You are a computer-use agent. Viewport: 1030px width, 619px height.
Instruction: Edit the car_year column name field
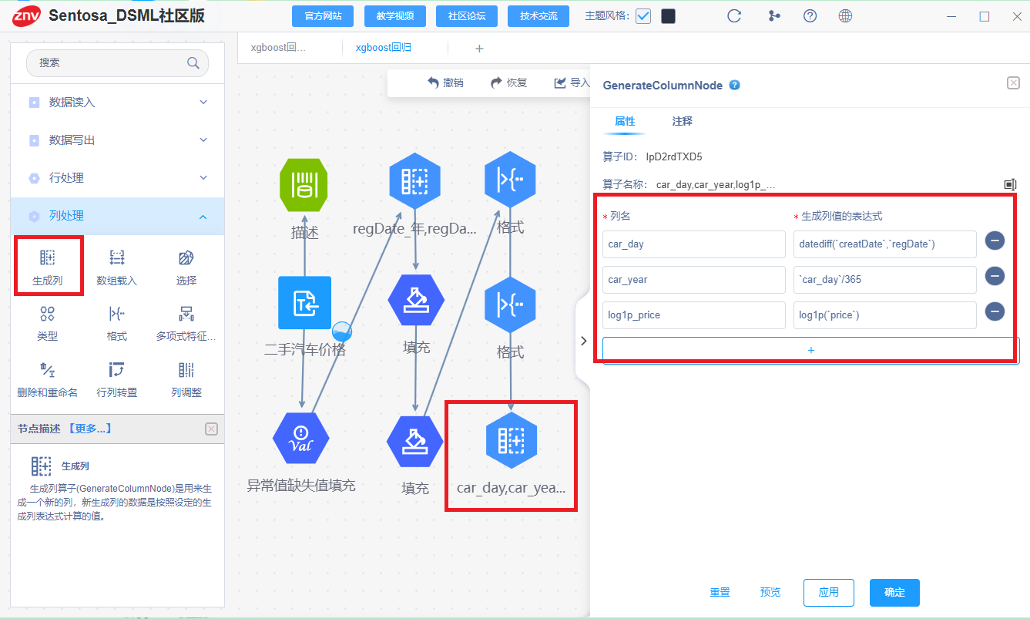[694, 280]
